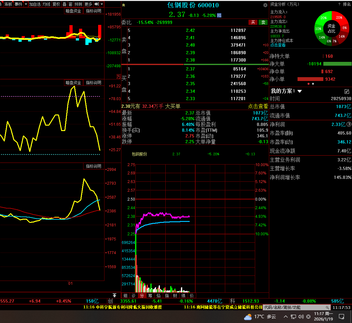Switch to the 细 tab below the intraday chart
Image resolution: width=352 pixels, height=323 pixels.
125,296
